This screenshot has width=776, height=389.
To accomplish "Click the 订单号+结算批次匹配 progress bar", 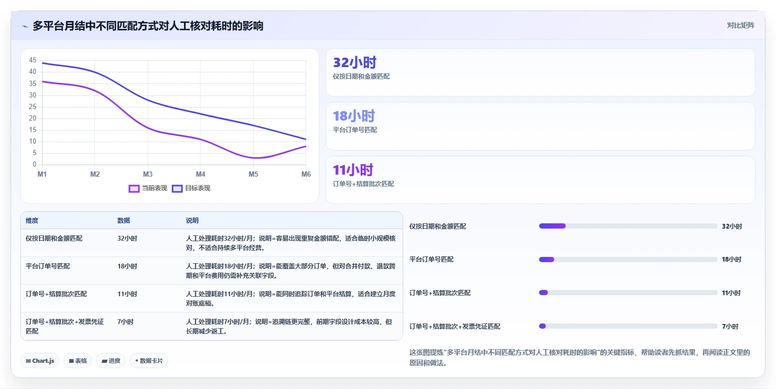I will click(x=628, y=293).
